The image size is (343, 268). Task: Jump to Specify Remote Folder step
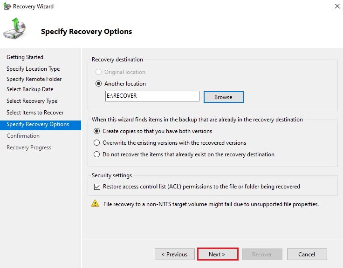tap(34, 79)
